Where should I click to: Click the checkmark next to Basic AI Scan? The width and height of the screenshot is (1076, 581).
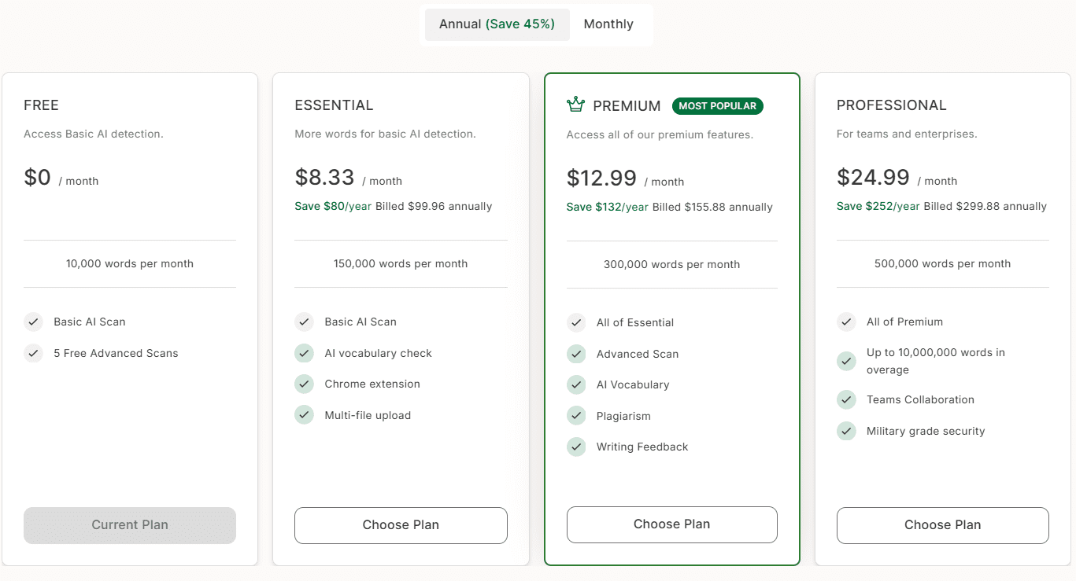coord(33,322)
